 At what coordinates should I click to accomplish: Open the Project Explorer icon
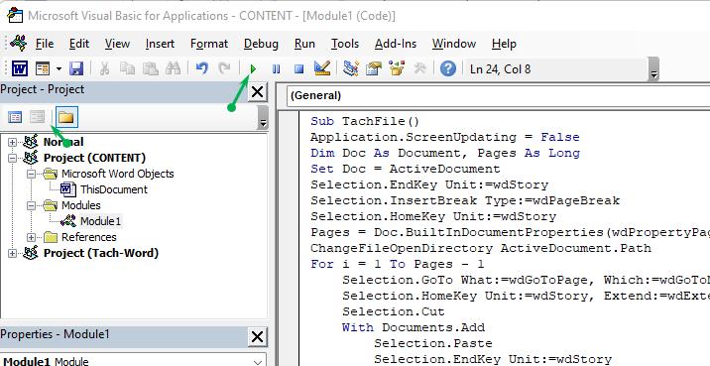(351, 68)
